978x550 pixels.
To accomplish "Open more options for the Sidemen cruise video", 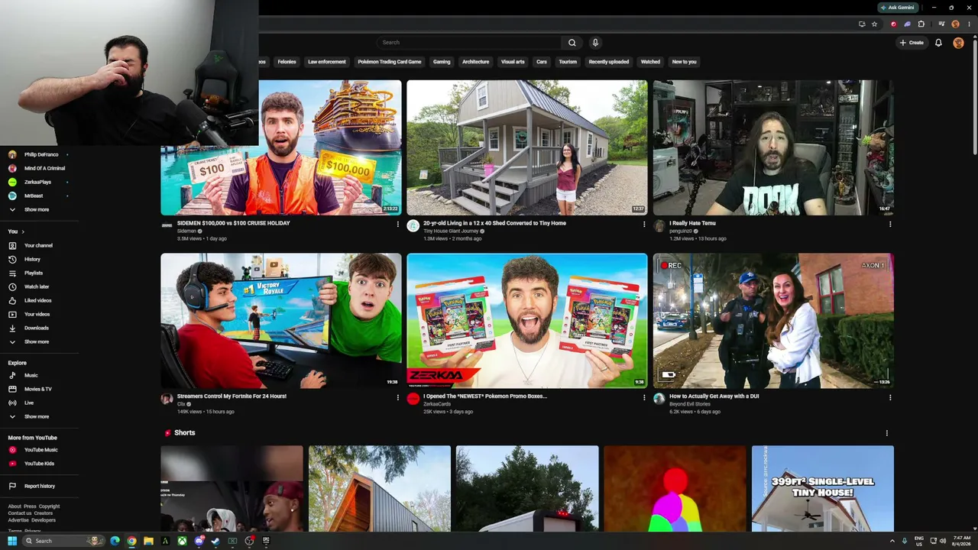I will point(397,225).
